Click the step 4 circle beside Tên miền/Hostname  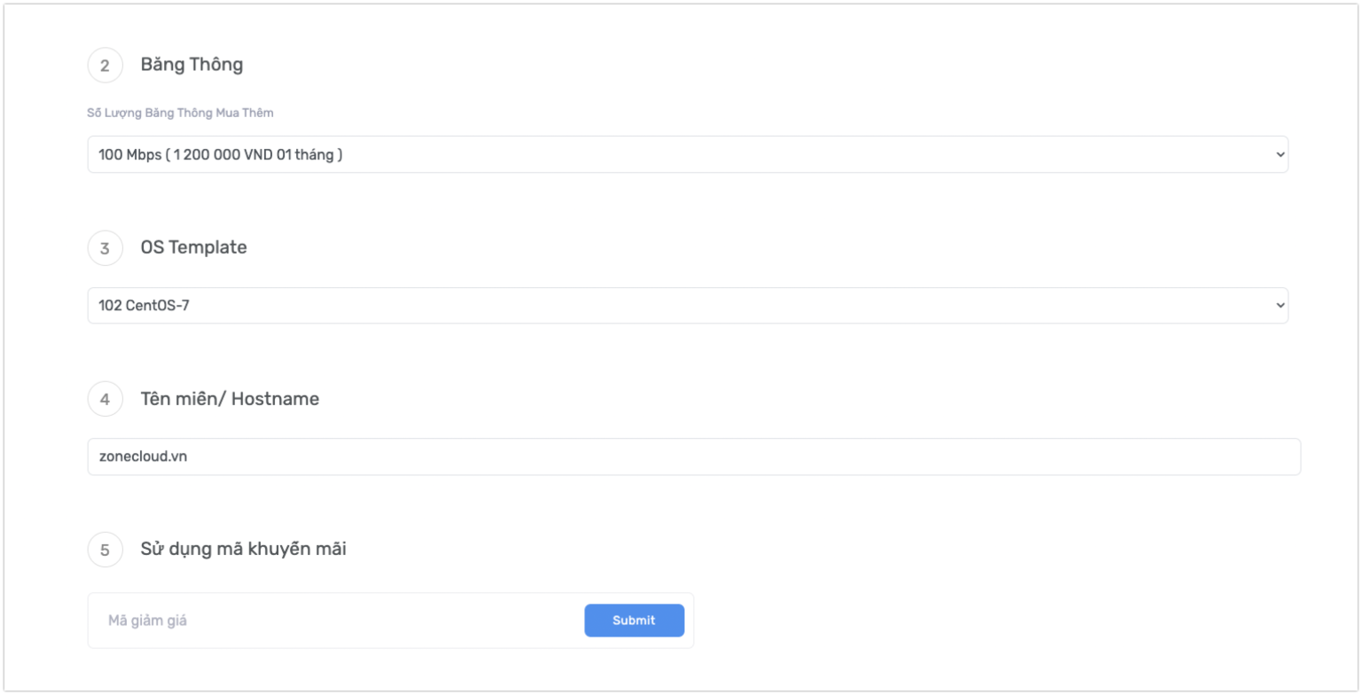click(x=106, y=399)
